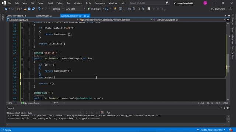The width and height of the screenshot is (236, 132).
Task: Open the File menu
Action: click(x=10, y=3)
